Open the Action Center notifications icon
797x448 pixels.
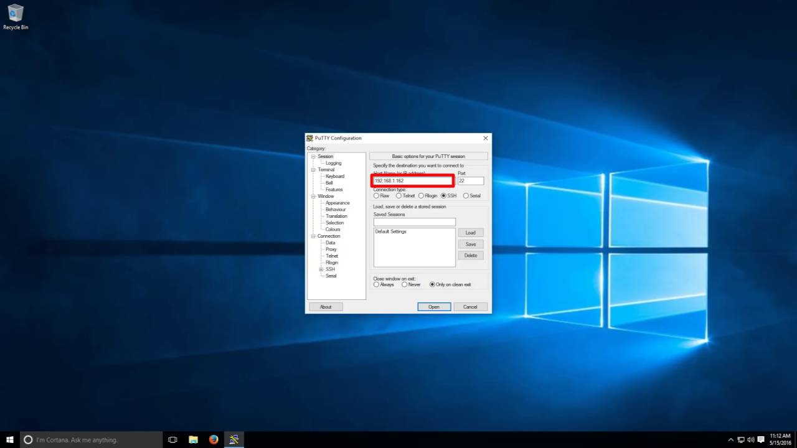(761, 439)
